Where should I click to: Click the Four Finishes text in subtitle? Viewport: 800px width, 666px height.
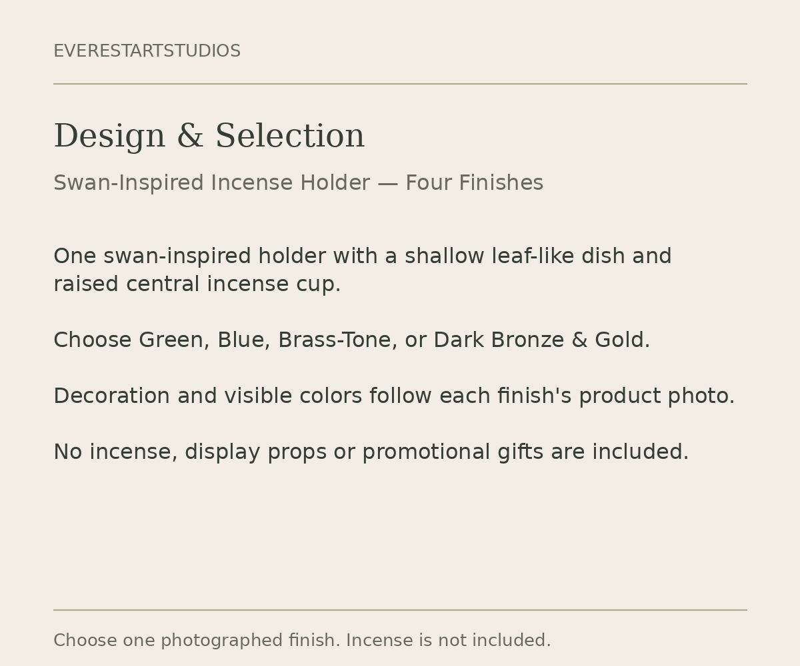(474, 183)
